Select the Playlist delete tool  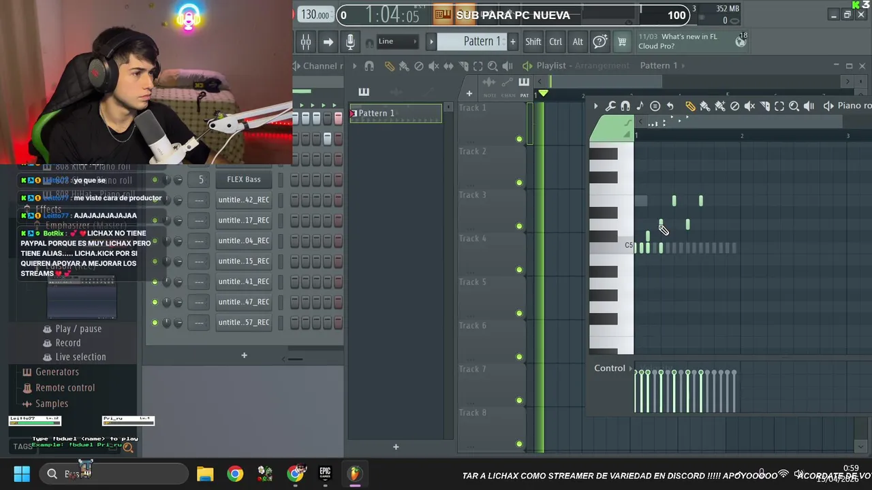tap(419, 66)
